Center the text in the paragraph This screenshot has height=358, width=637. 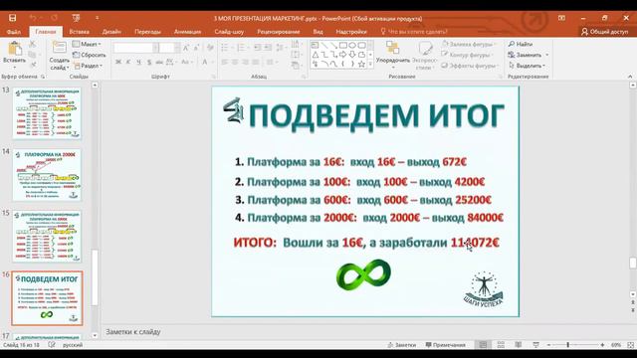[x=235, y=62]
